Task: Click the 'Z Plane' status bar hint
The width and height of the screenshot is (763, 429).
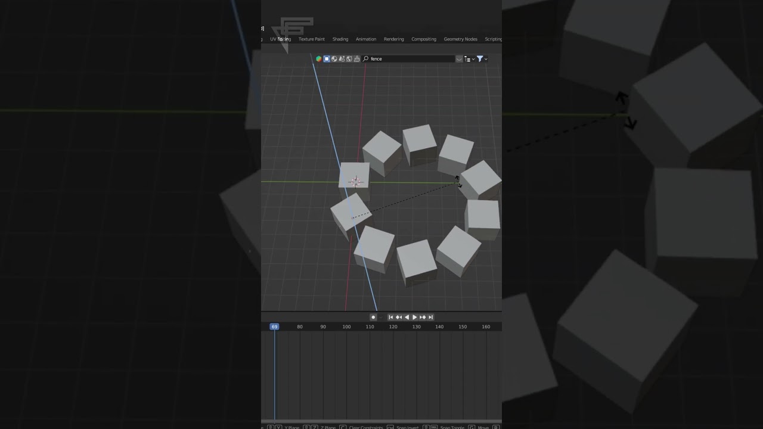Action: tap(328, 427)
